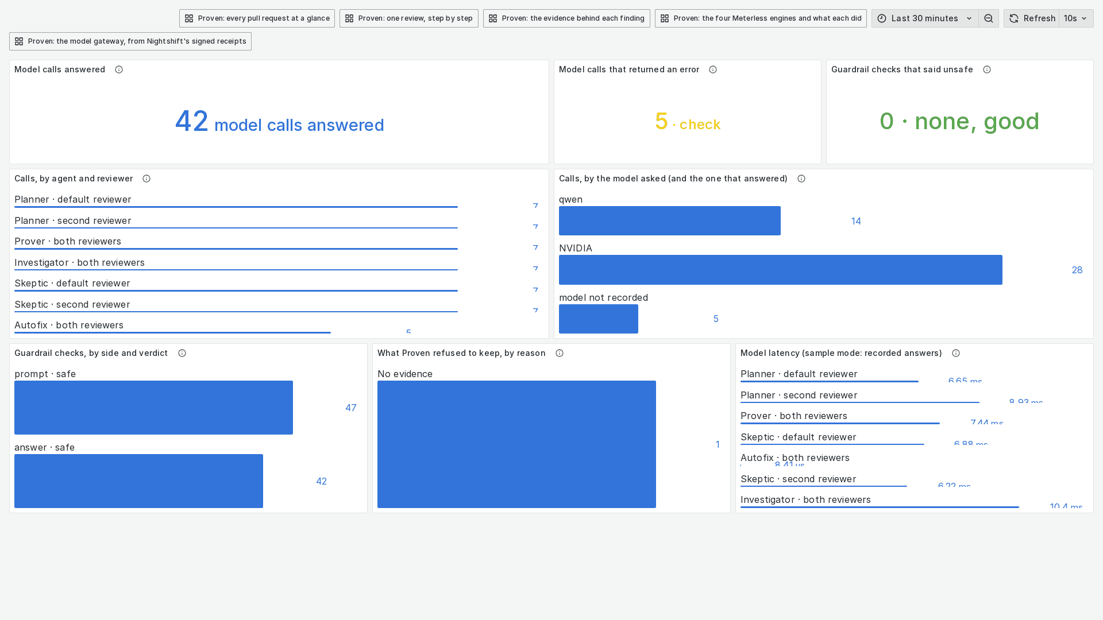Screen dimensions: 1103x620
Task: Open link Proven: the four Meterless engines
Action: tap(761, 18)
